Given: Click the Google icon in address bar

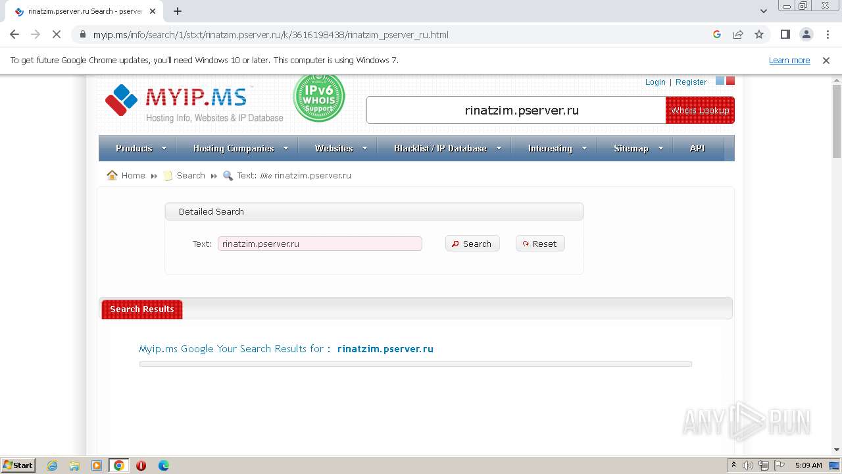Looking at the screenshot, I should [717, 34].
